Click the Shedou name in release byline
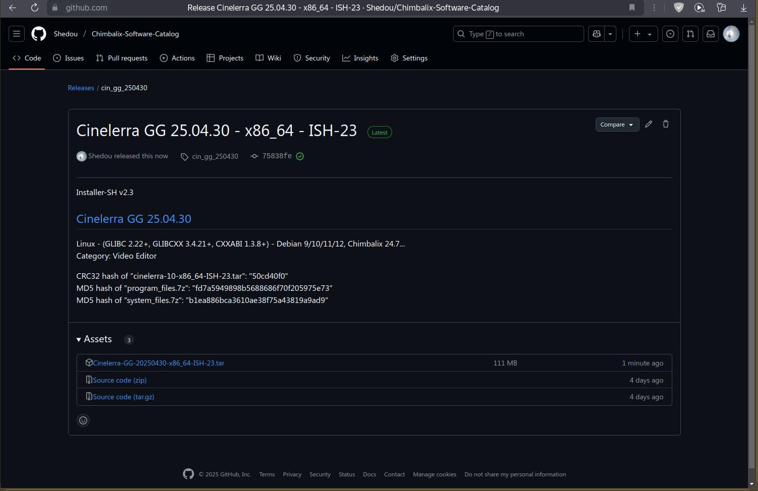This screenshot has height=491, width=758. [x=100, y=156]
